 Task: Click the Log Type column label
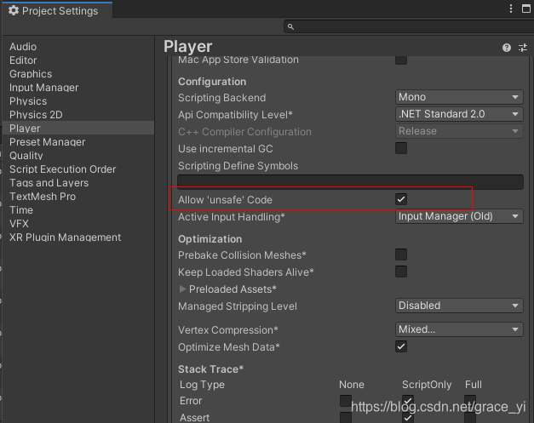(x=203, y=385)
